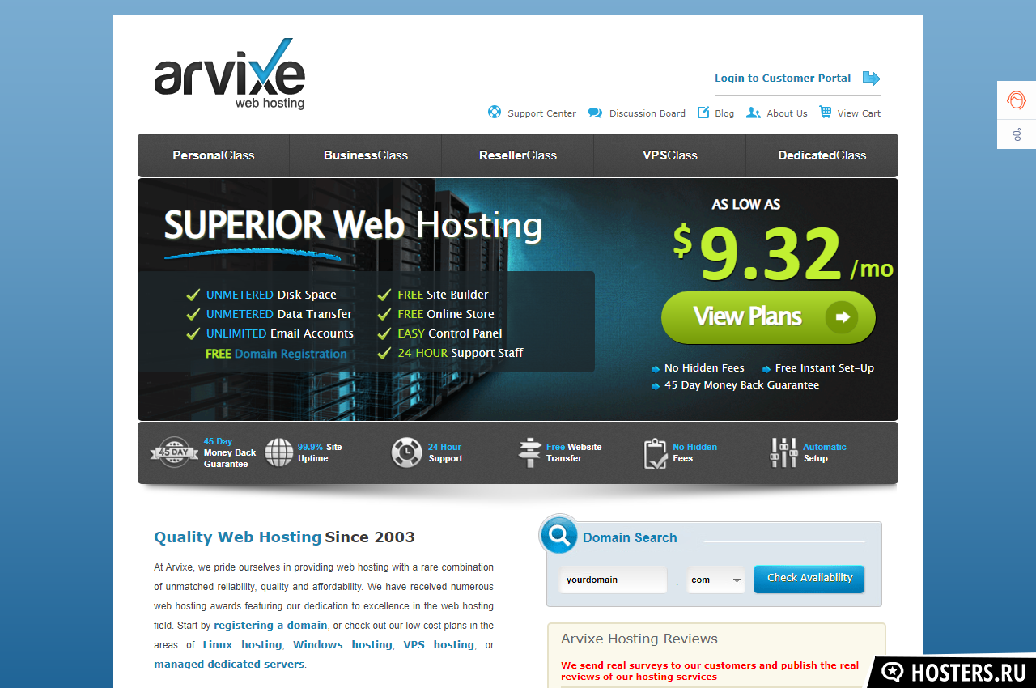Click the Free Website Transfer label
This screenshot has height=688, width=1036.
(x=574, y=452)
